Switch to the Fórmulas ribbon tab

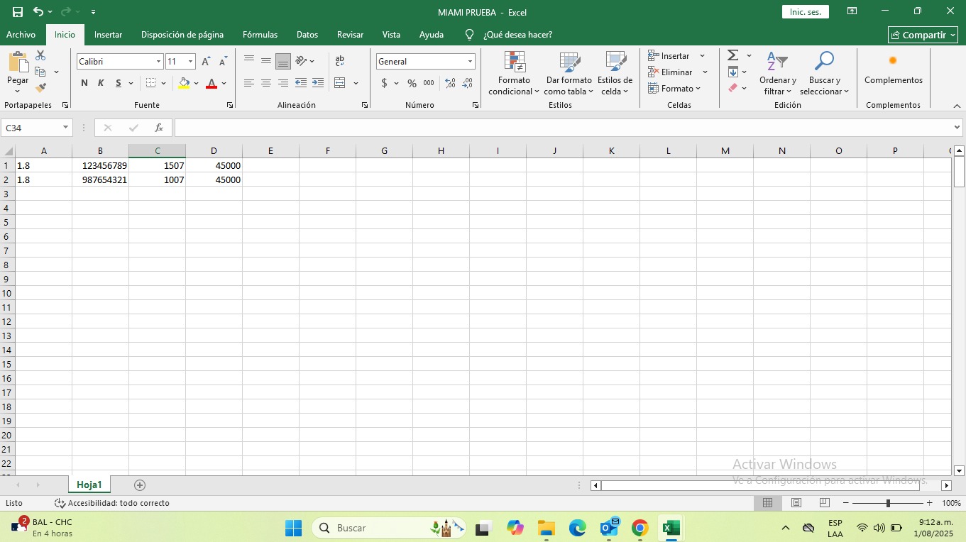point(260,34)
